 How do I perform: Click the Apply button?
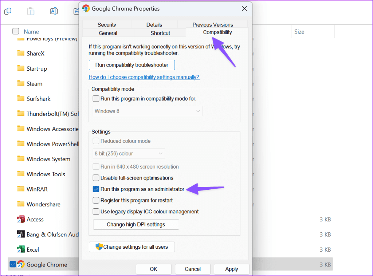coord(231,269)
